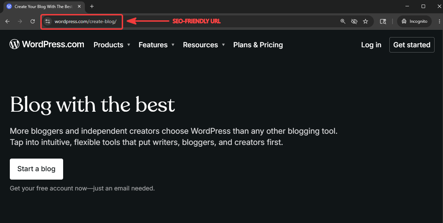The width and height of the screenshot is (443, 223).
Task: Click the Get started button
Action: click(x=412, y=45)
